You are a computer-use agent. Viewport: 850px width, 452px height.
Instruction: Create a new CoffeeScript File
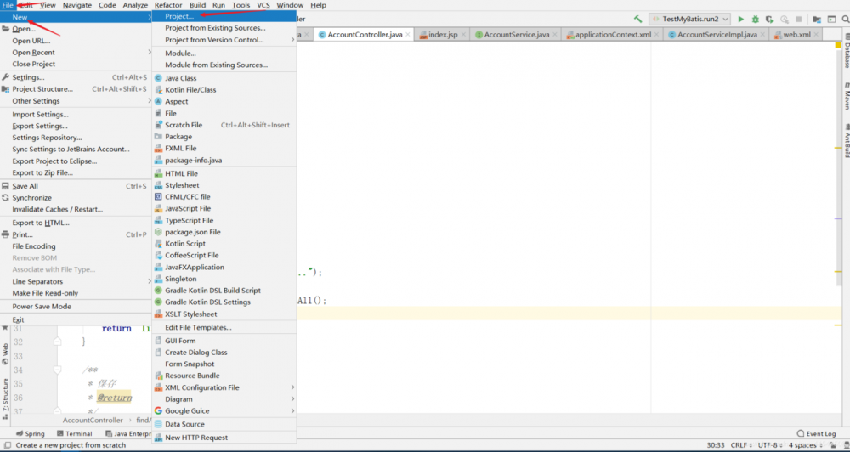click(x=224, y=255)
